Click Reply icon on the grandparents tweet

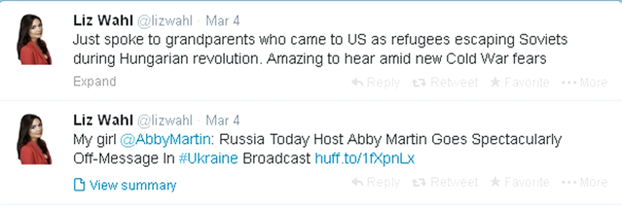[357, 82]
